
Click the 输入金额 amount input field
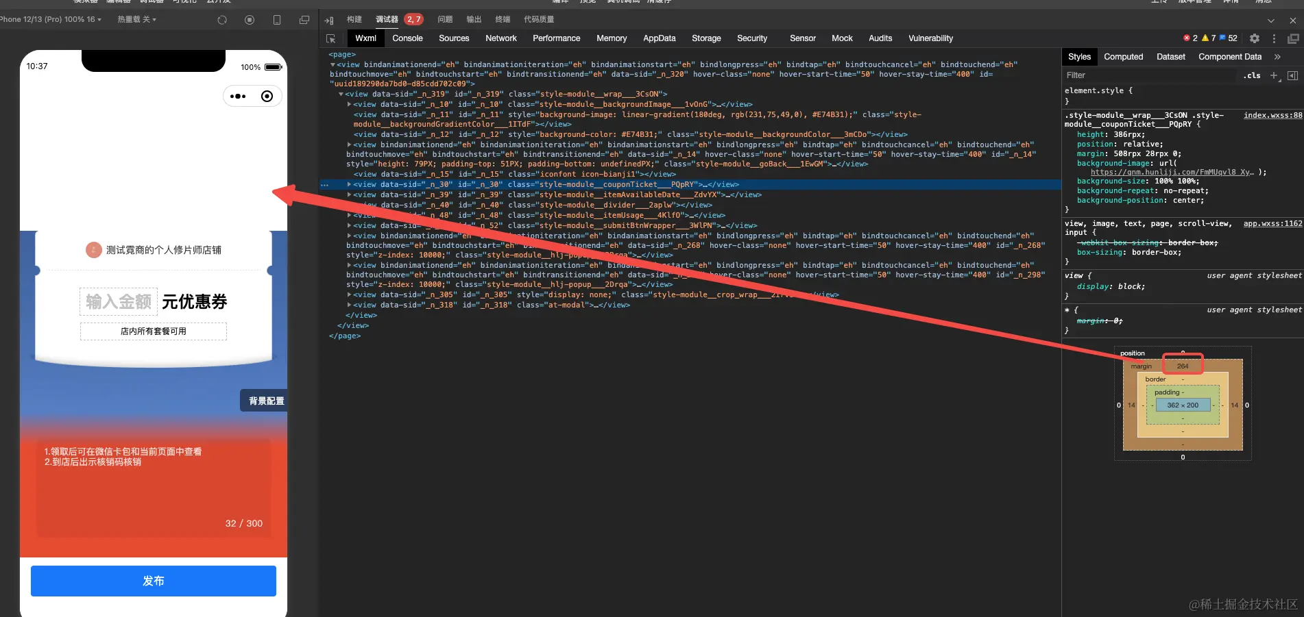[x=119, y=302]
